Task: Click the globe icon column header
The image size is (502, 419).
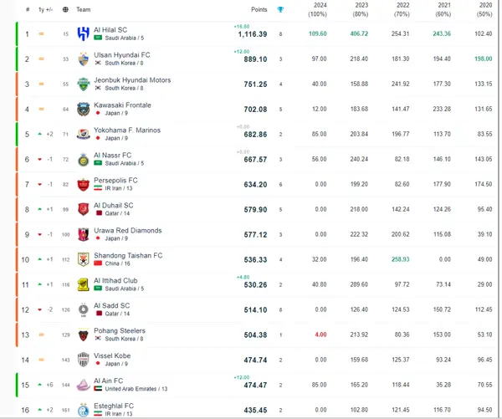Action: pos(66,9)
